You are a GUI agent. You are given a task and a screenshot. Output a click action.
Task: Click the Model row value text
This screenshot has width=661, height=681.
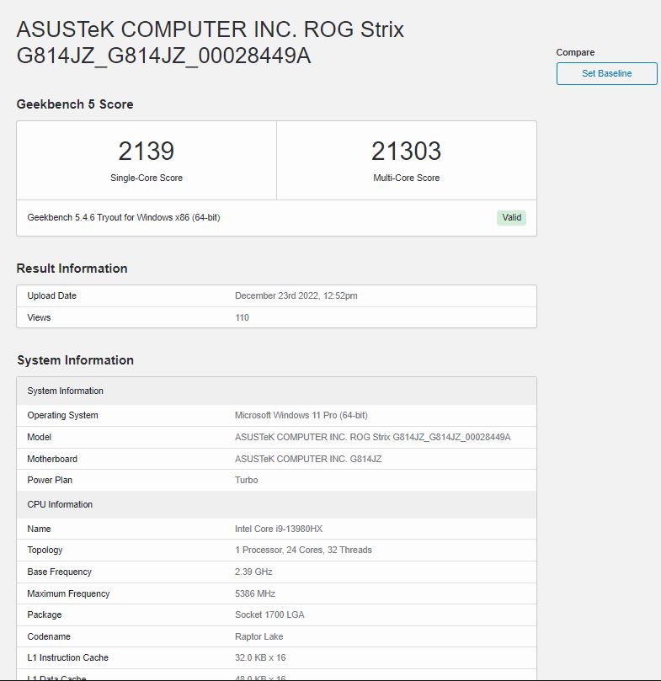373,437
